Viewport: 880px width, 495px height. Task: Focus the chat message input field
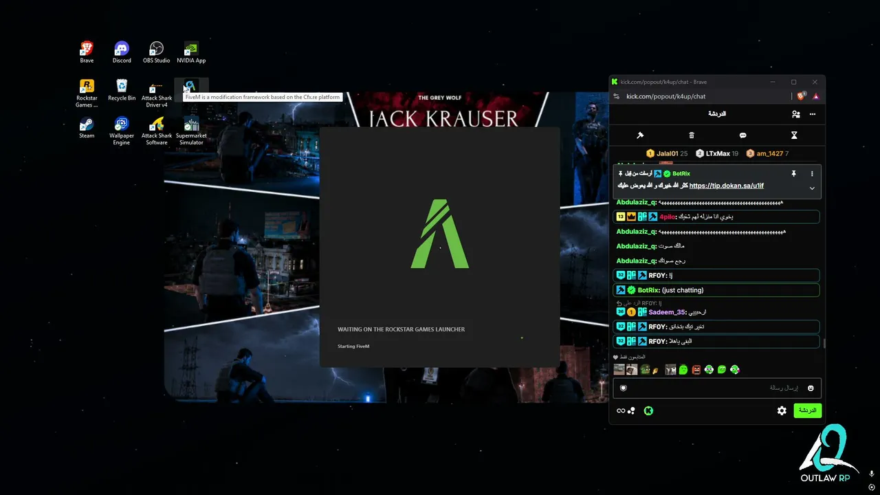point(717,388)
